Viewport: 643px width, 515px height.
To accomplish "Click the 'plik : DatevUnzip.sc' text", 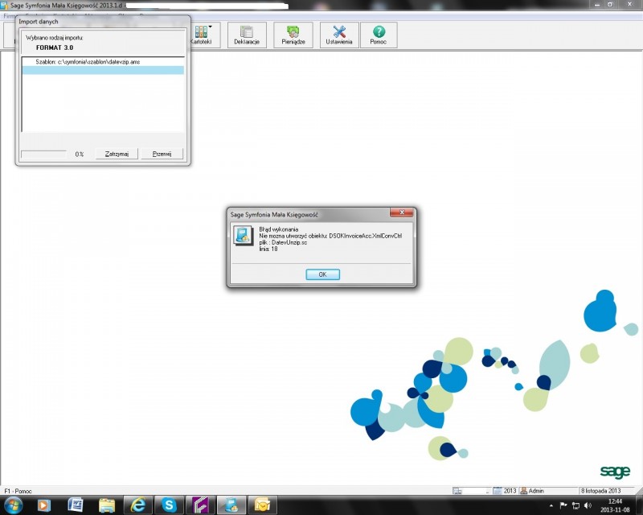I will click(x=283, y=242).
